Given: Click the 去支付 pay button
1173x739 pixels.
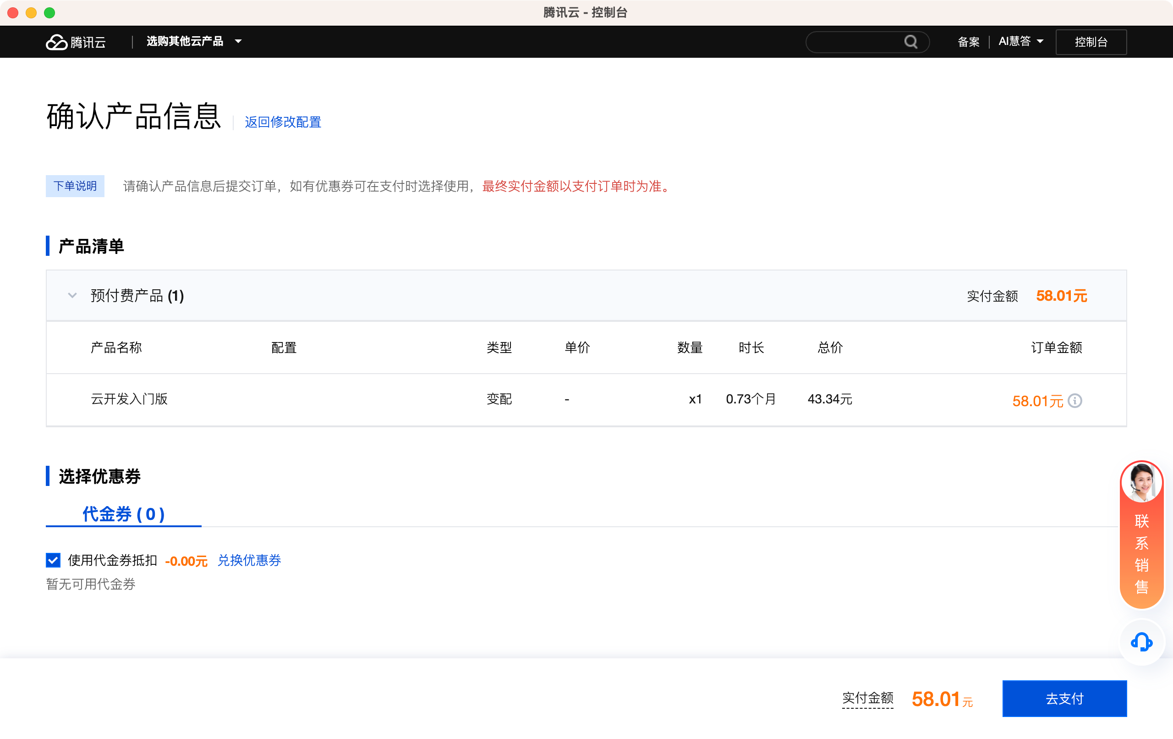Looking at the screenshot, I should (1064, 698).
